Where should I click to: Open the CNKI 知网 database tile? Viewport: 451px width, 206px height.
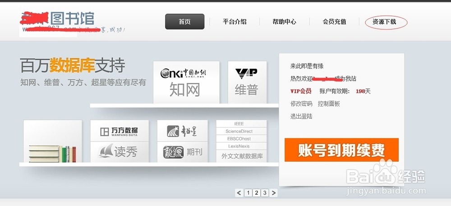(186, 82)
